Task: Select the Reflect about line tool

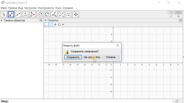Action: coord(61,14)
